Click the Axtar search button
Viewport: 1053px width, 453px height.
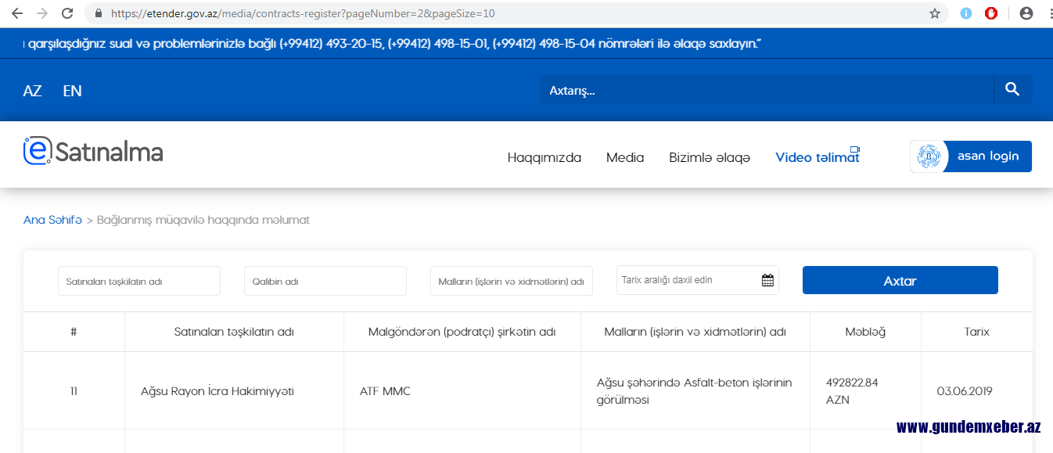pyautogui.click(x=900, y=280)
